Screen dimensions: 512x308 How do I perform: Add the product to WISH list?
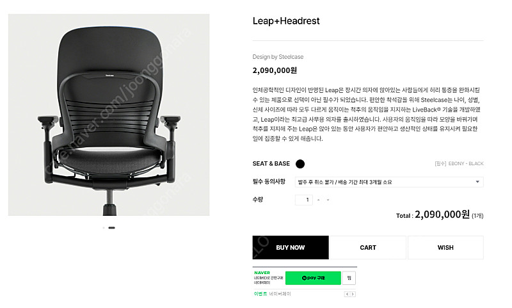[445, 248]
